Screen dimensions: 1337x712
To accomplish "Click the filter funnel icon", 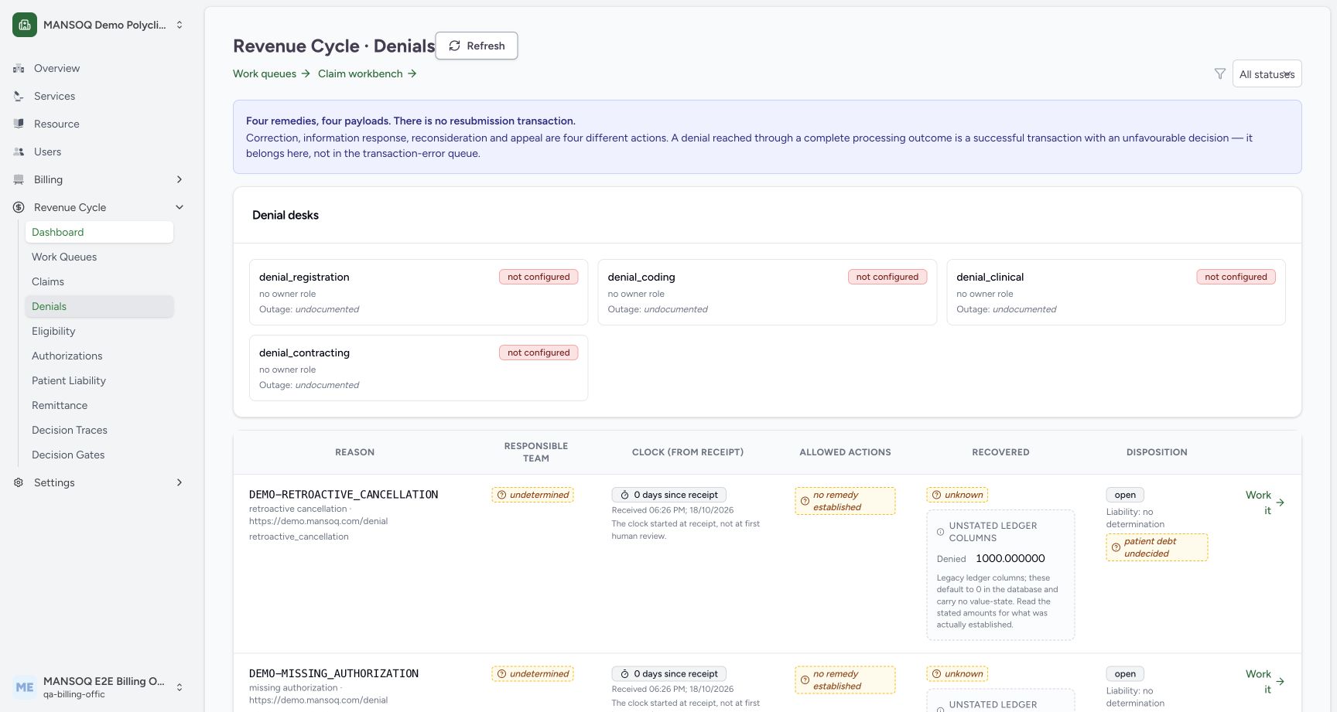I will coord(1220,73).
